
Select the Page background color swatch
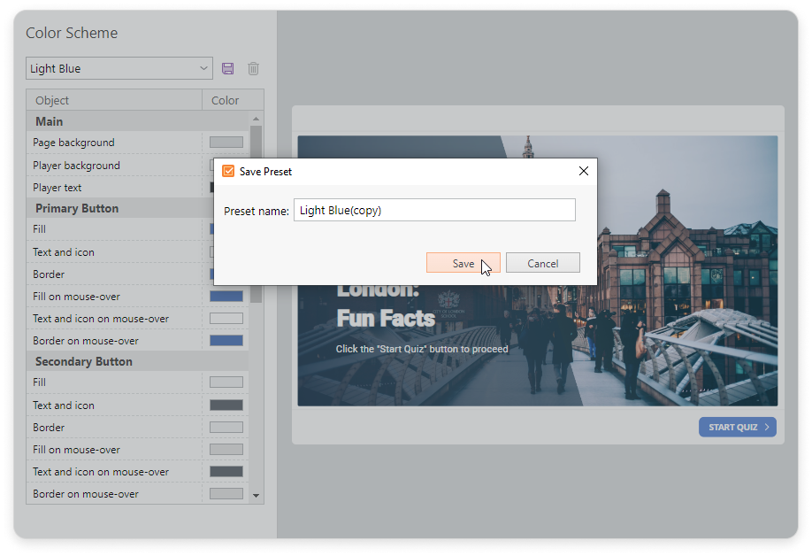226,143
